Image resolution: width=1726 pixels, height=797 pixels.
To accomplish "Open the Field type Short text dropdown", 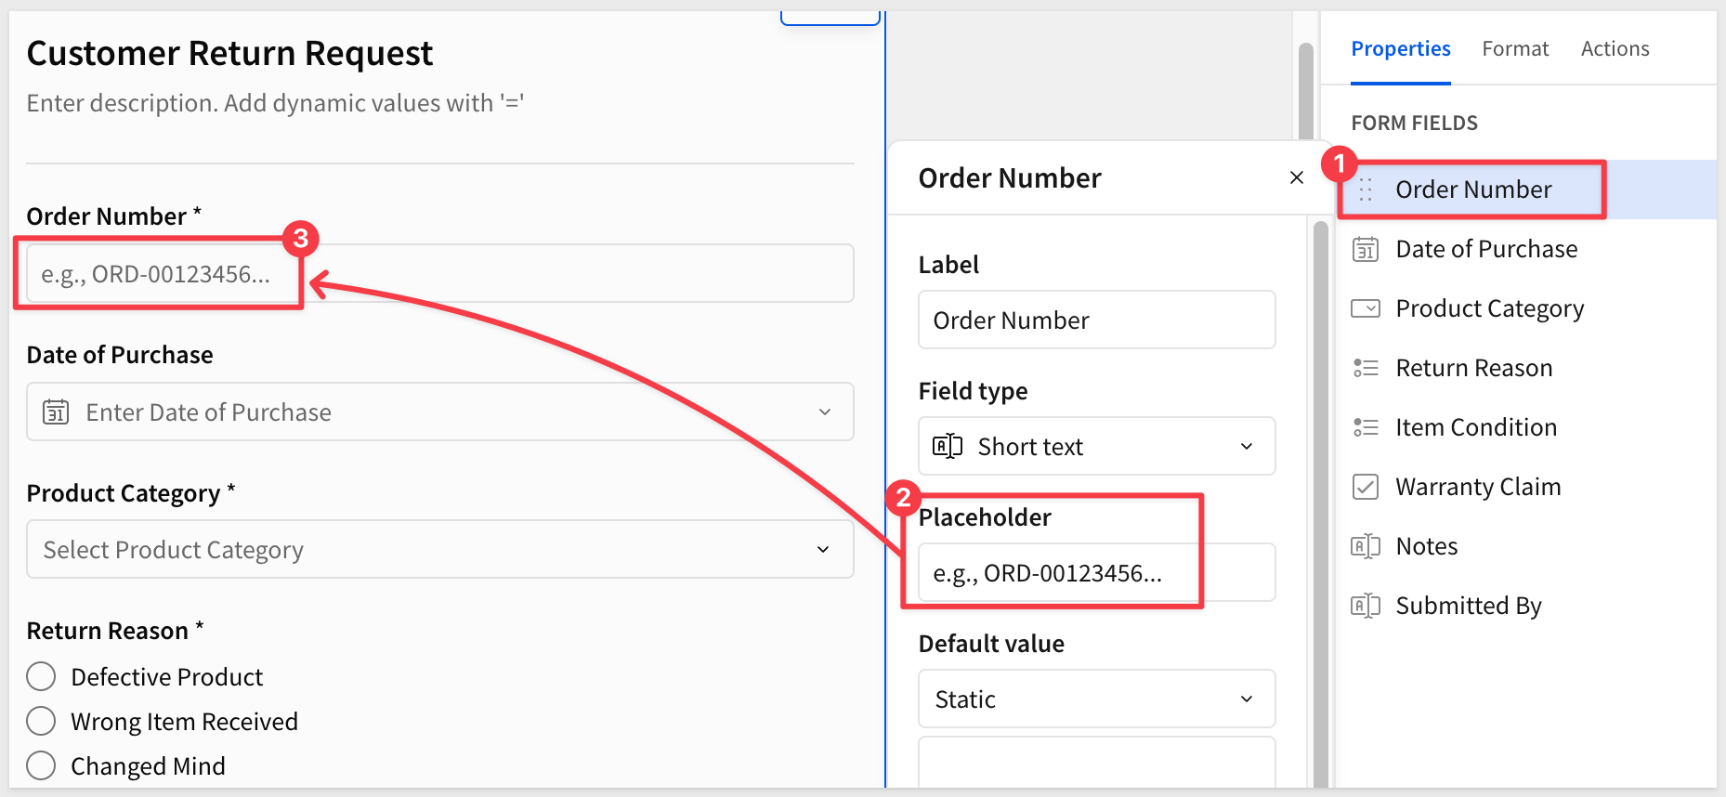I will (x=1096, y=446).
